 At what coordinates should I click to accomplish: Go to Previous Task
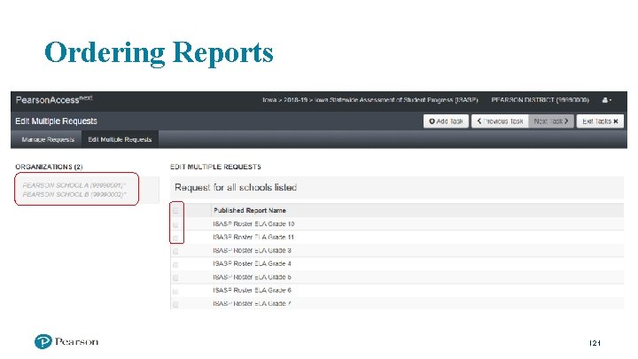click(x=500, y=121)
